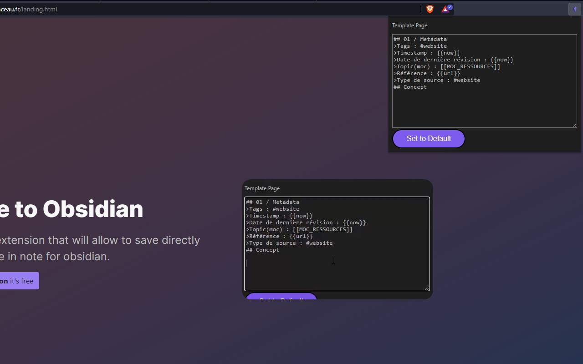Click the address bar URL landing.html
Image resolution: width=583 pixels, height=364 pixels.
click(x=28, y=9)
